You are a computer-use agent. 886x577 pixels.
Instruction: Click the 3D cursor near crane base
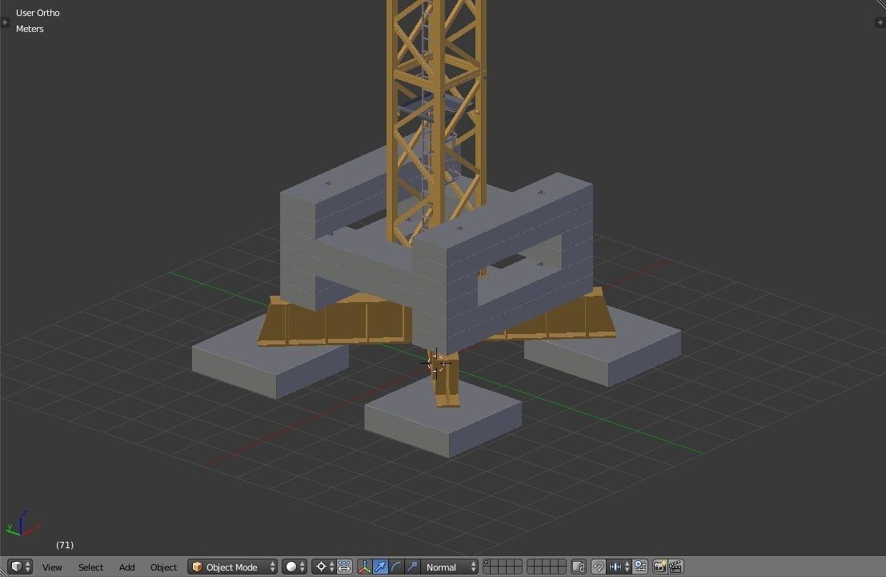(436, 364)
